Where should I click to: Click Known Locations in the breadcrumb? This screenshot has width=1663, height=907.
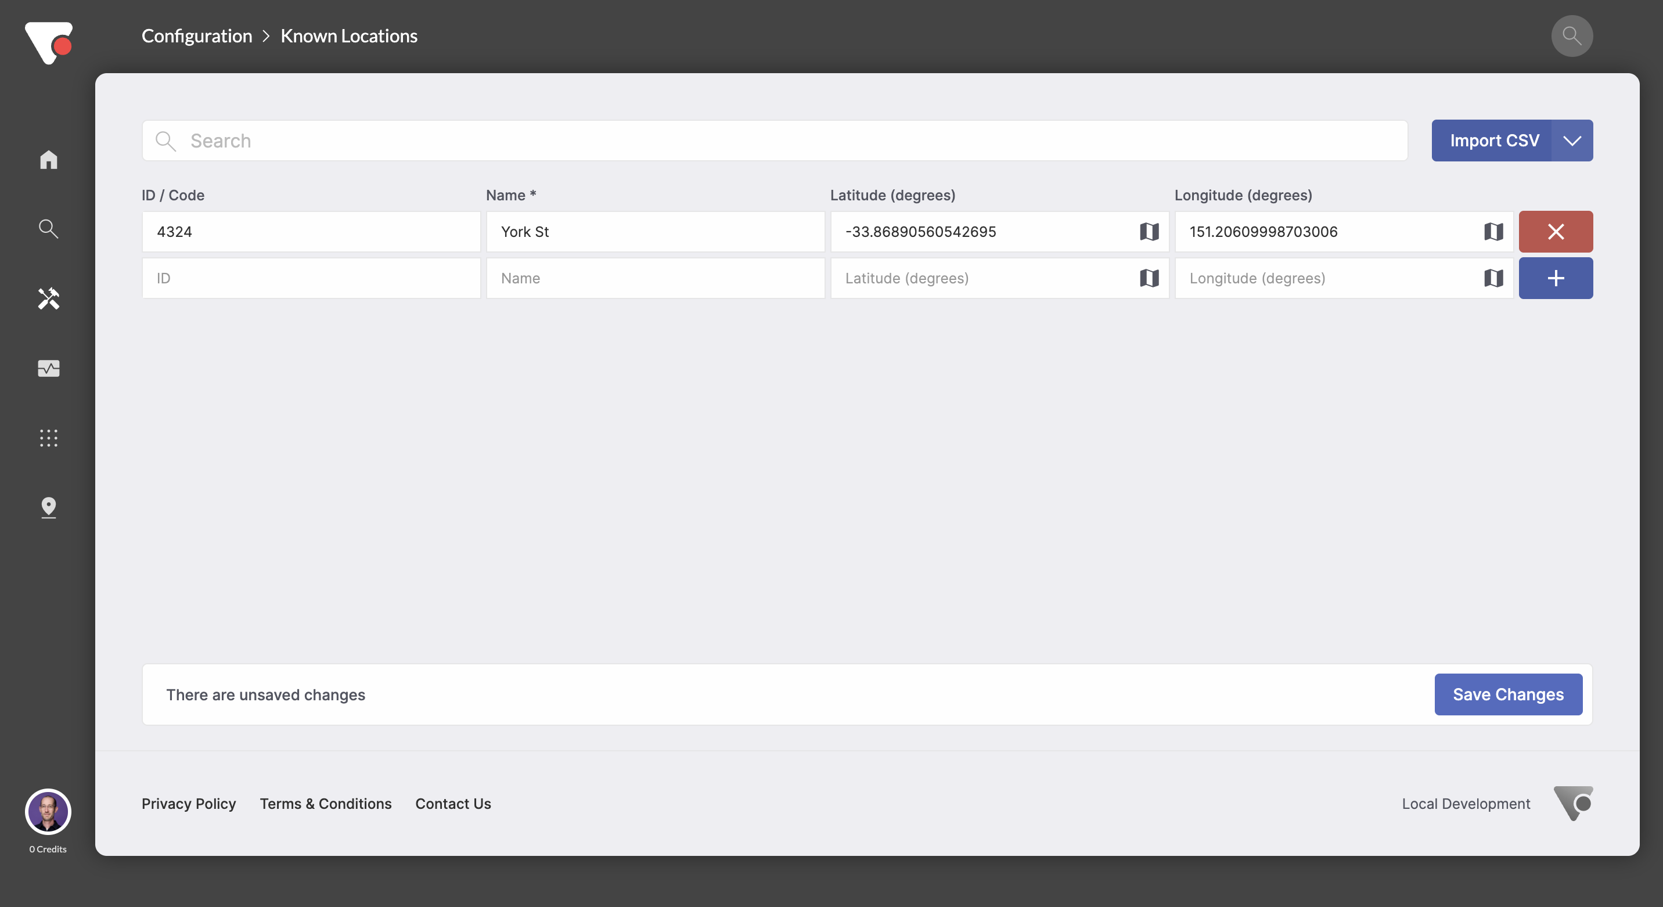(348, 35)
